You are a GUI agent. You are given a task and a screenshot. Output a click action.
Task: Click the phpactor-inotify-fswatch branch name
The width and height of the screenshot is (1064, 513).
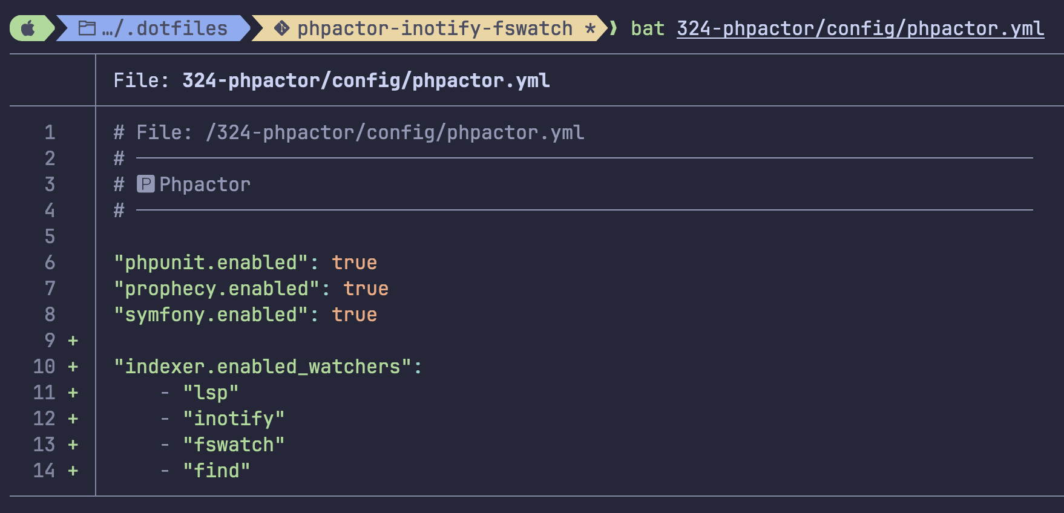coord(435,28)
